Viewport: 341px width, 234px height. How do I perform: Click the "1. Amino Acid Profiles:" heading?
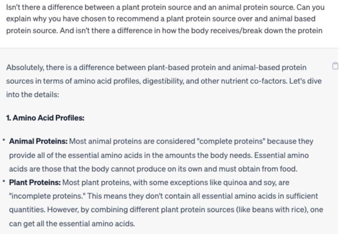[x=45, y=118]
